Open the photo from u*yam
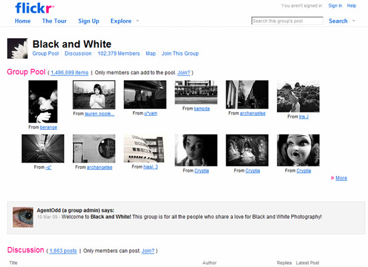 point(145,95)
